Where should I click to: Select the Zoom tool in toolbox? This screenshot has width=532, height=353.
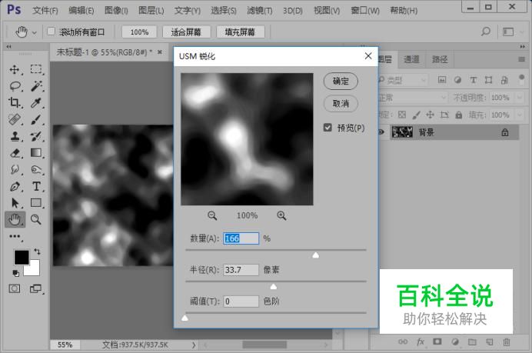pyautogui.click(x=36, y=220)
